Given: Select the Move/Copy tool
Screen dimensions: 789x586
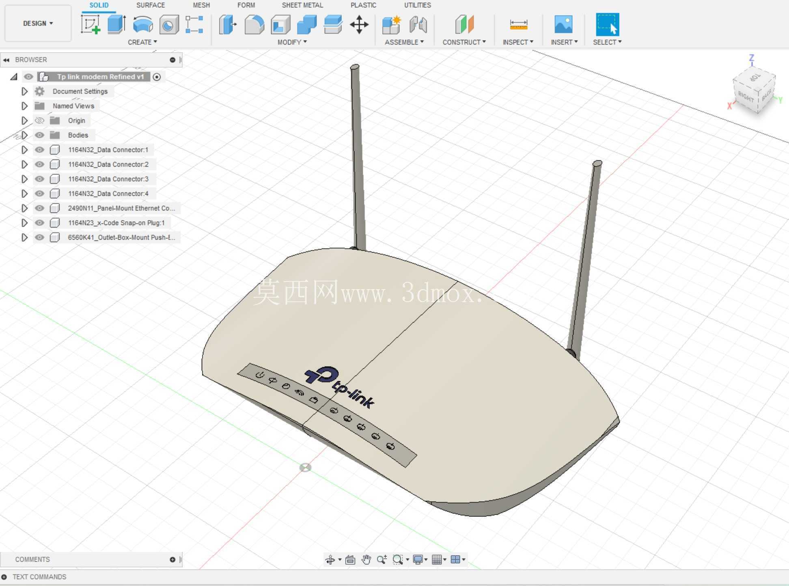Looking at the screenshot, I should 359,24.
